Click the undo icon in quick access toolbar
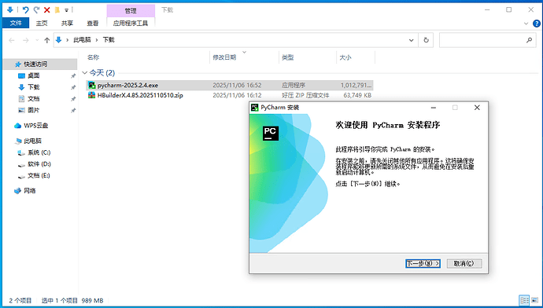The width and height of the screenshot is (543, 308). point(25,10)
